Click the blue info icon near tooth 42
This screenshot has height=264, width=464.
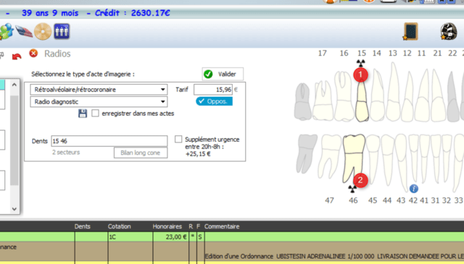coord(414,188)
